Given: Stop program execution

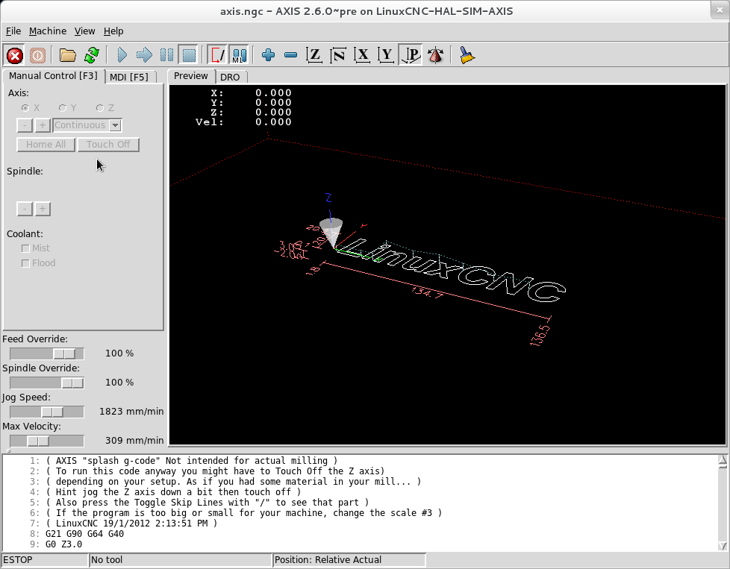Looking at the screenshot, I should 189,55.
